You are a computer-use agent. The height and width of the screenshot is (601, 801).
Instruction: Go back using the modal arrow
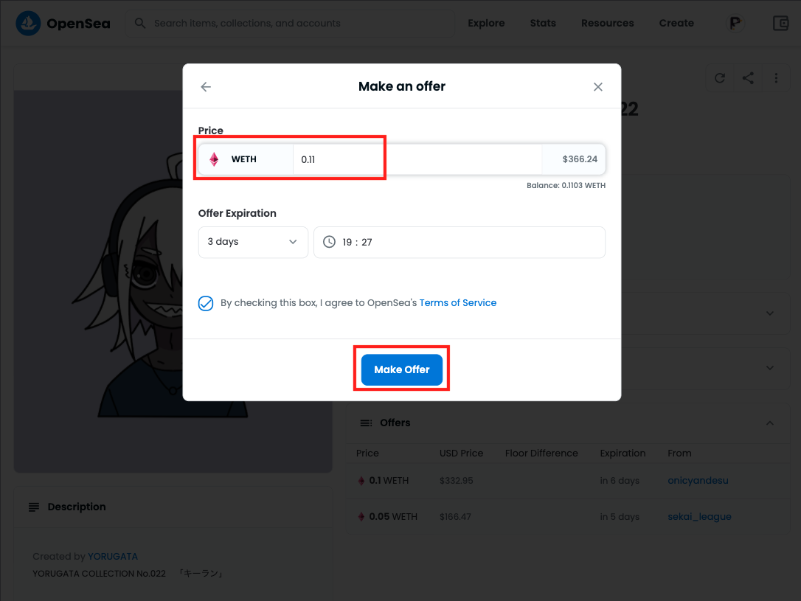point(206,87)
